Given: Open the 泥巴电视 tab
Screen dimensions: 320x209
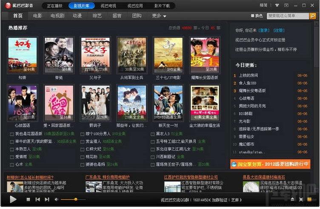Looking at the screenshot, I should [109, 6].
